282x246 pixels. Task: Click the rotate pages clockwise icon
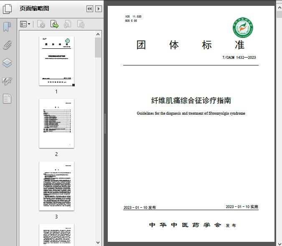point(81,24)
